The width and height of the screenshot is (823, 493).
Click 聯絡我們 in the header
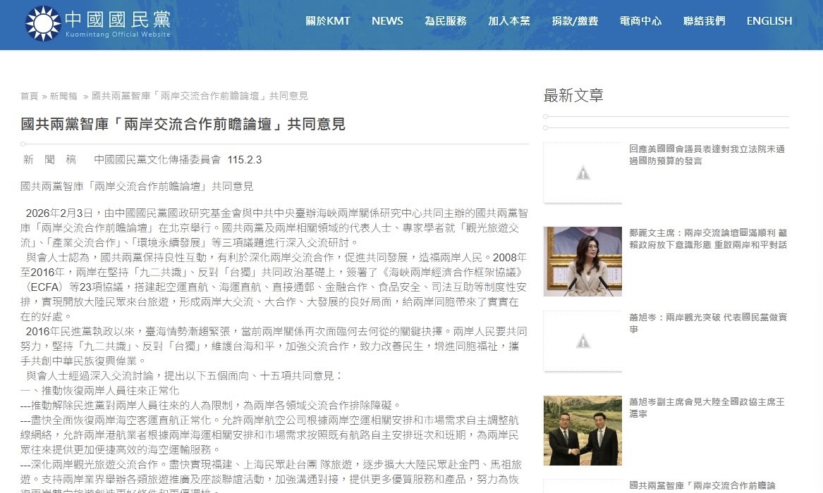704,21
